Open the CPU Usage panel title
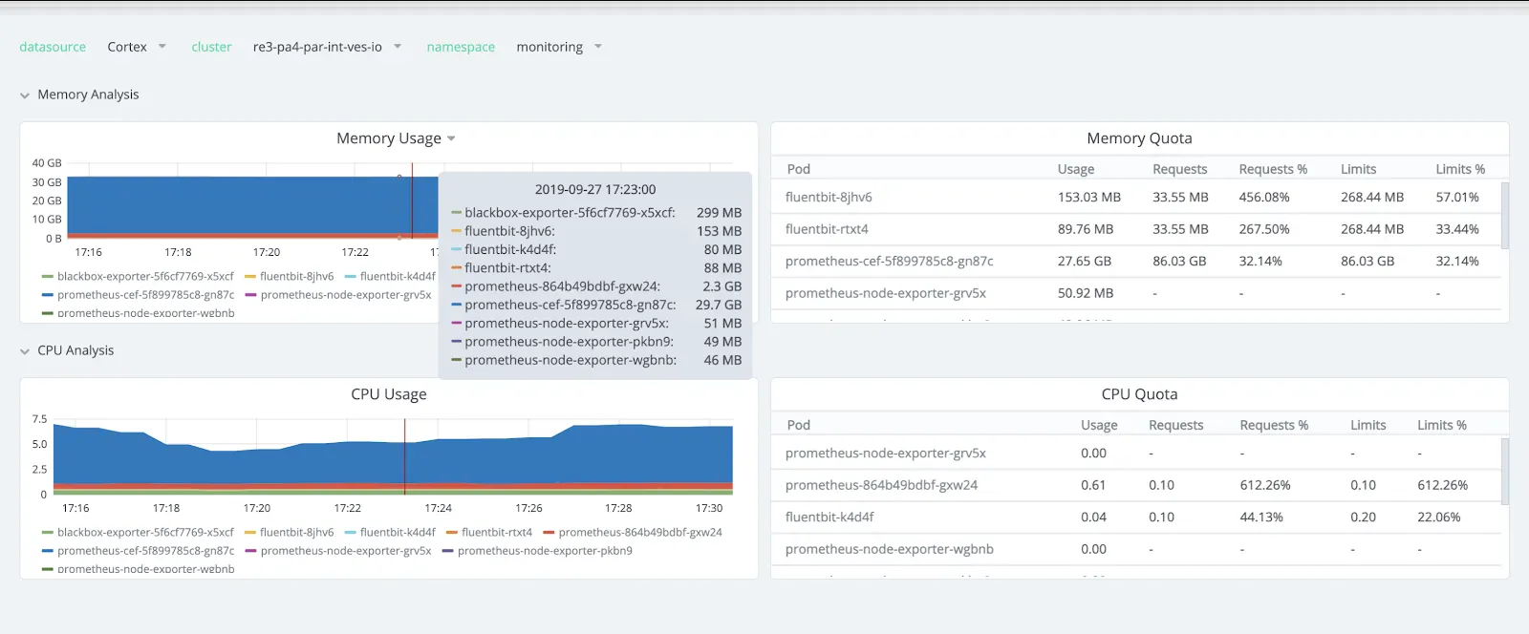Viewport: 1529px width, 634px height. (388, 394)
